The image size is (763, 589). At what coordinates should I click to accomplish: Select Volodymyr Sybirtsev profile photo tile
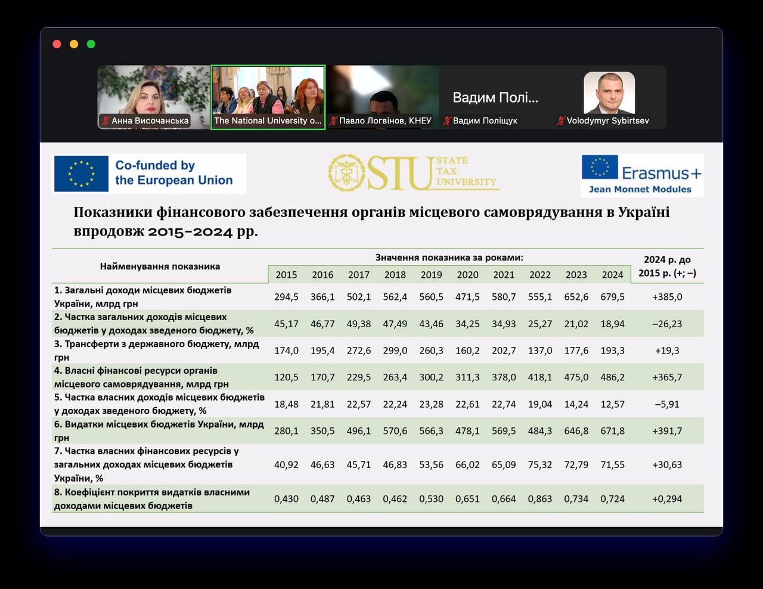coord(609,92)
